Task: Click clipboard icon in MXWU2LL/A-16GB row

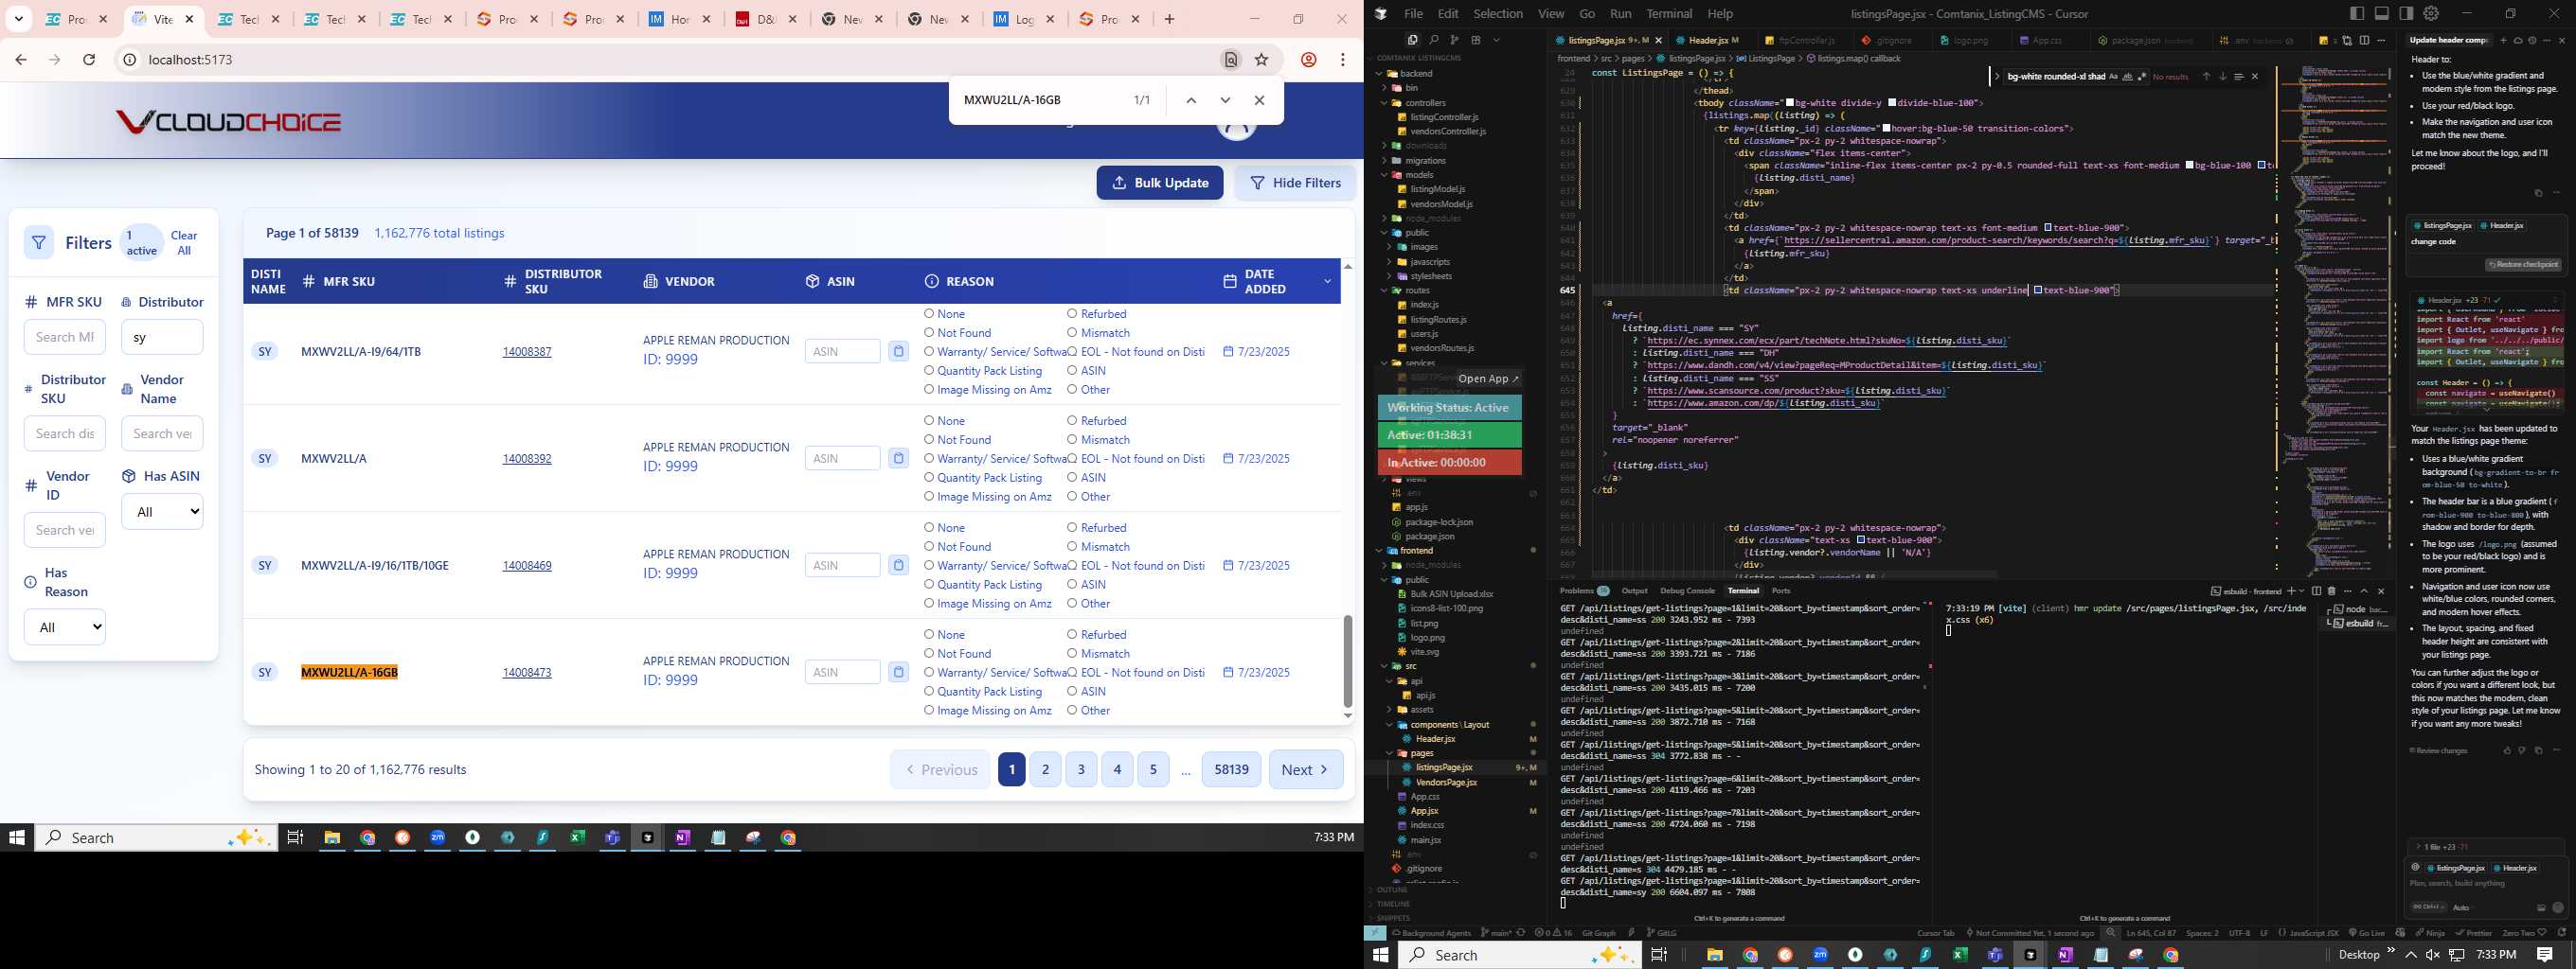Action: pos(899,672)
